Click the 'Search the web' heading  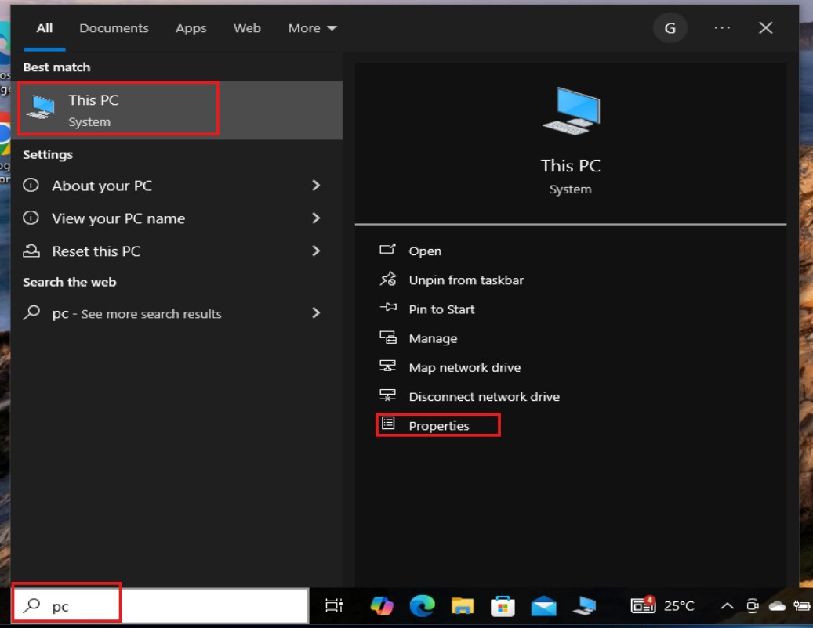tap(70, 282)
